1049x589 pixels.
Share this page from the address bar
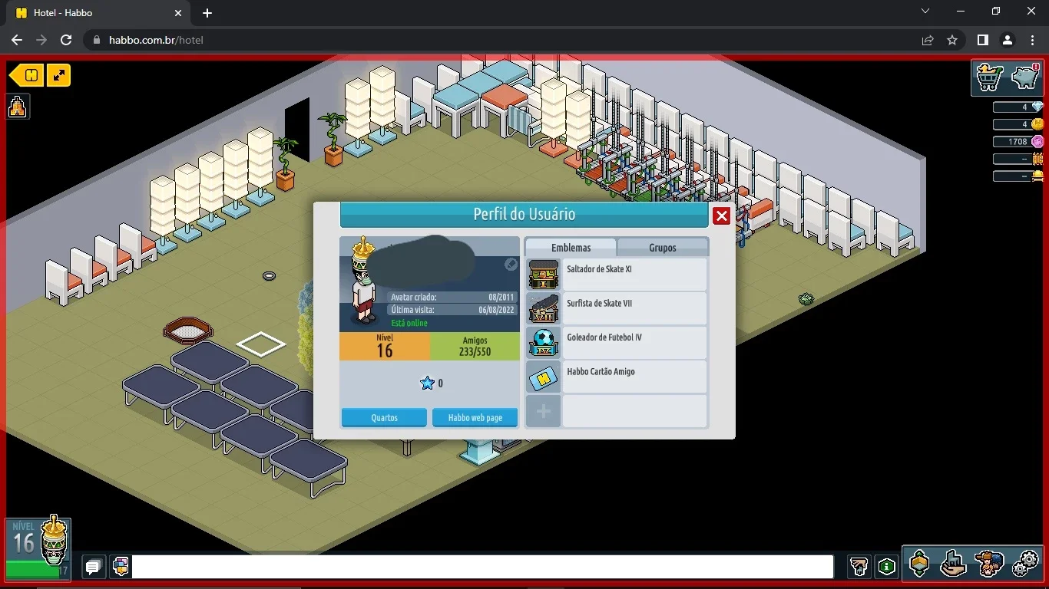pyautogui.click(x=928, y=40)
